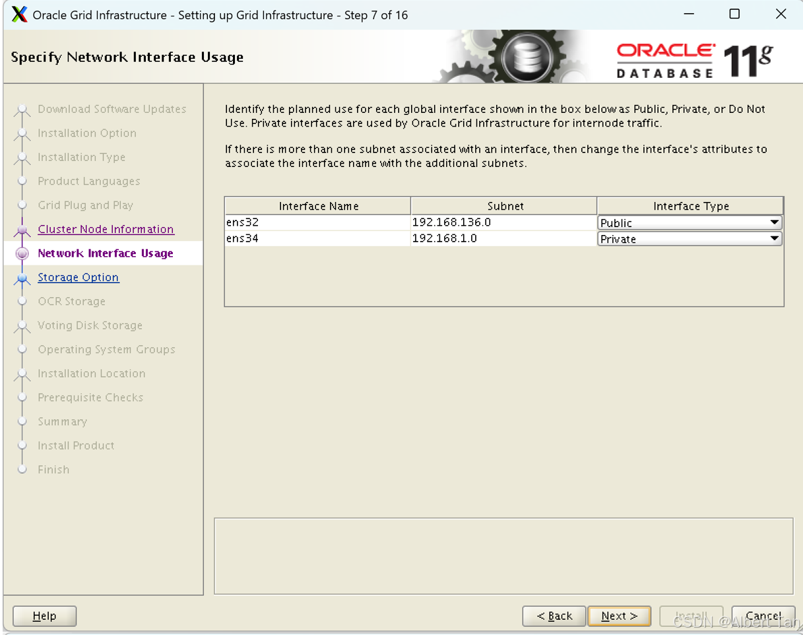Click the Download Software Updates step
Viewport: 803px width, 635px height.
pyautogui.click(x=112, y=109)
